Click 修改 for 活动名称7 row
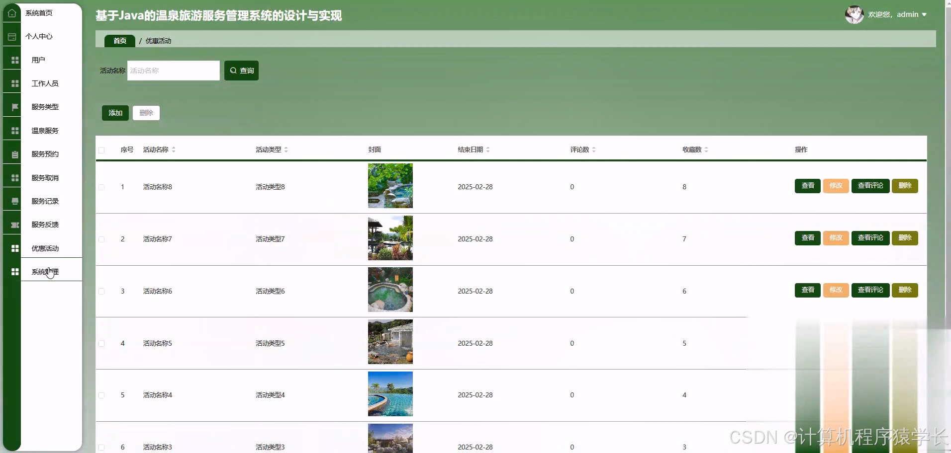This screenshot has height=453, width=951. (836, 238)
